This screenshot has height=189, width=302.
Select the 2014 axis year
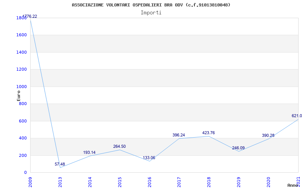90,182
